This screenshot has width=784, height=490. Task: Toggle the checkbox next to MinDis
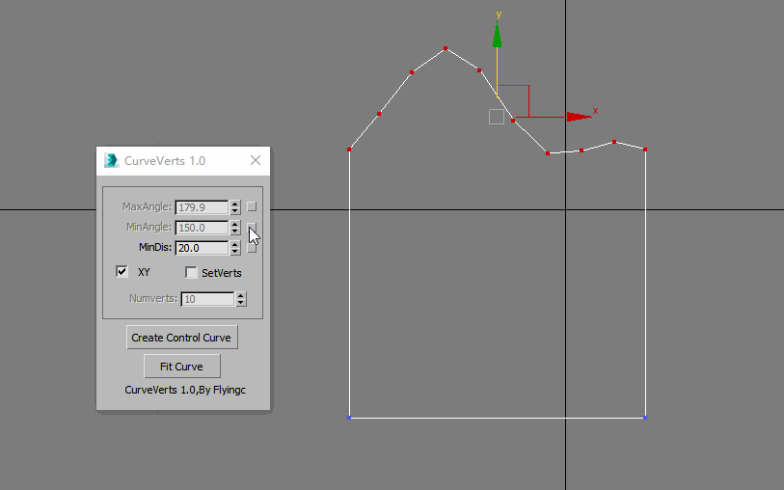pos(252,248)
